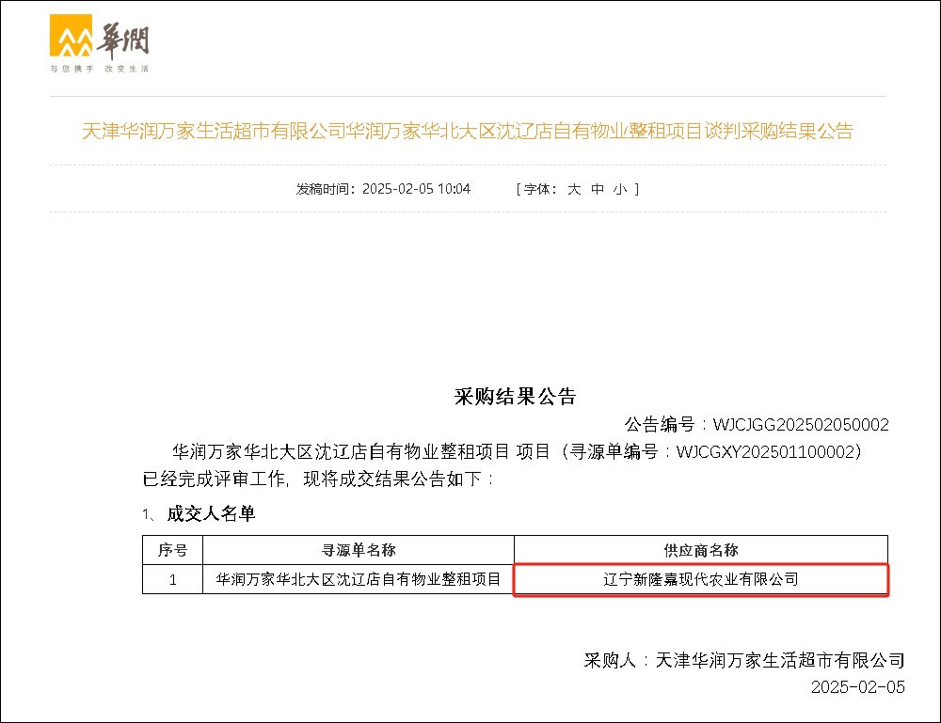Screen dimensions: 941x723
Task: Click the 寻源单名称 table column header
Action: pyautogui.click(x=359, y=550)
